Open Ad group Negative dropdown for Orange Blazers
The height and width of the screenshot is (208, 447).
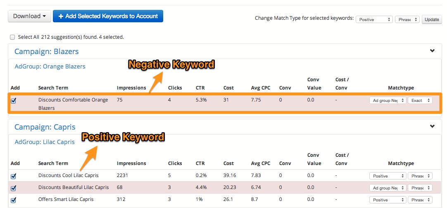pyautogui.click(x=388, y=100)
